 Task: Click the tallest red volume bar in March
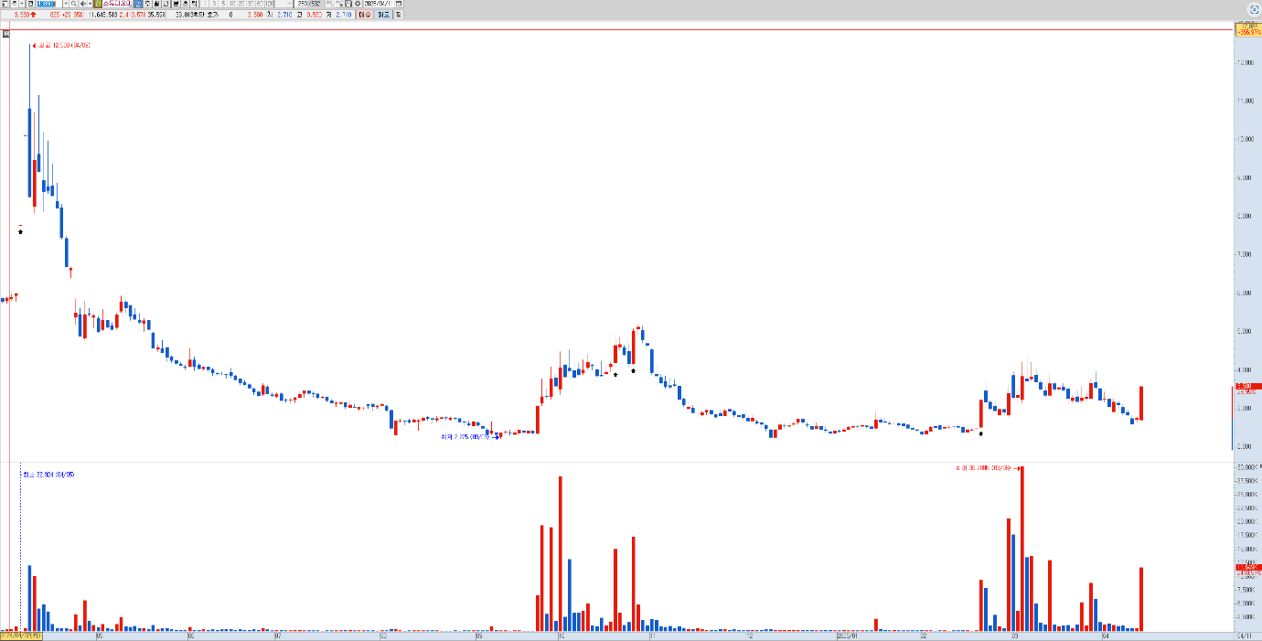click(x=1021, y=549)
